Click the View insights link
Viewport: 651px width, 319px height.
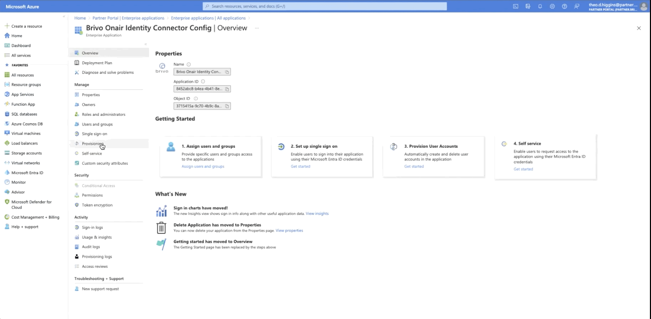317,214
